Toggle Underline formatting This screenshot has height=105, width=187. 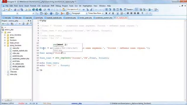click(113, 13)
